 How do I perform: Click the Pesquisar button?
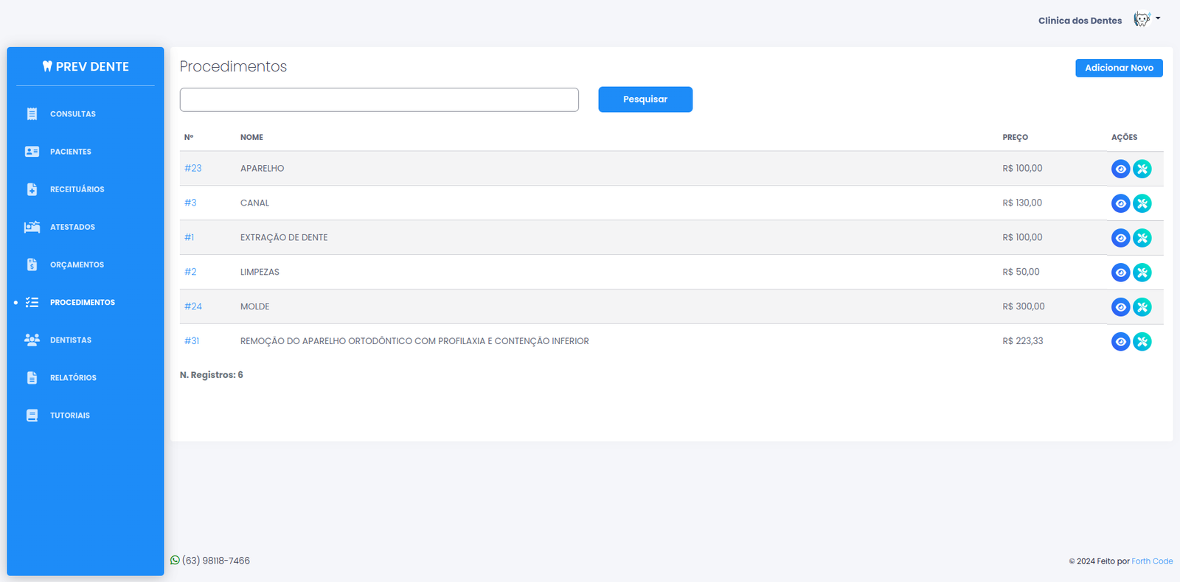[645, 99]
